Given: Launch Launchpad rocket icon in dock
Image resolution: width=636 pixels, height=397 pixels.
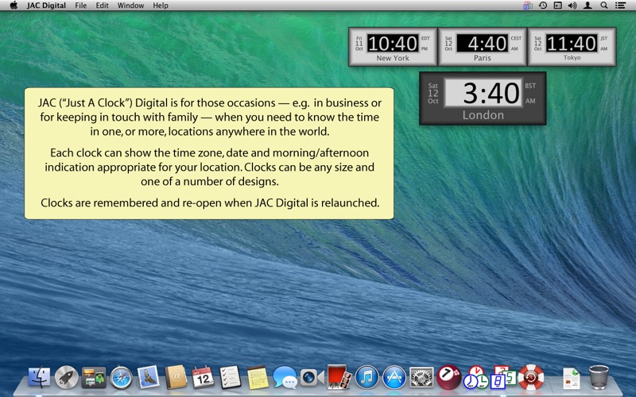Looking at the screenshot, I should (x=67, y=378).
